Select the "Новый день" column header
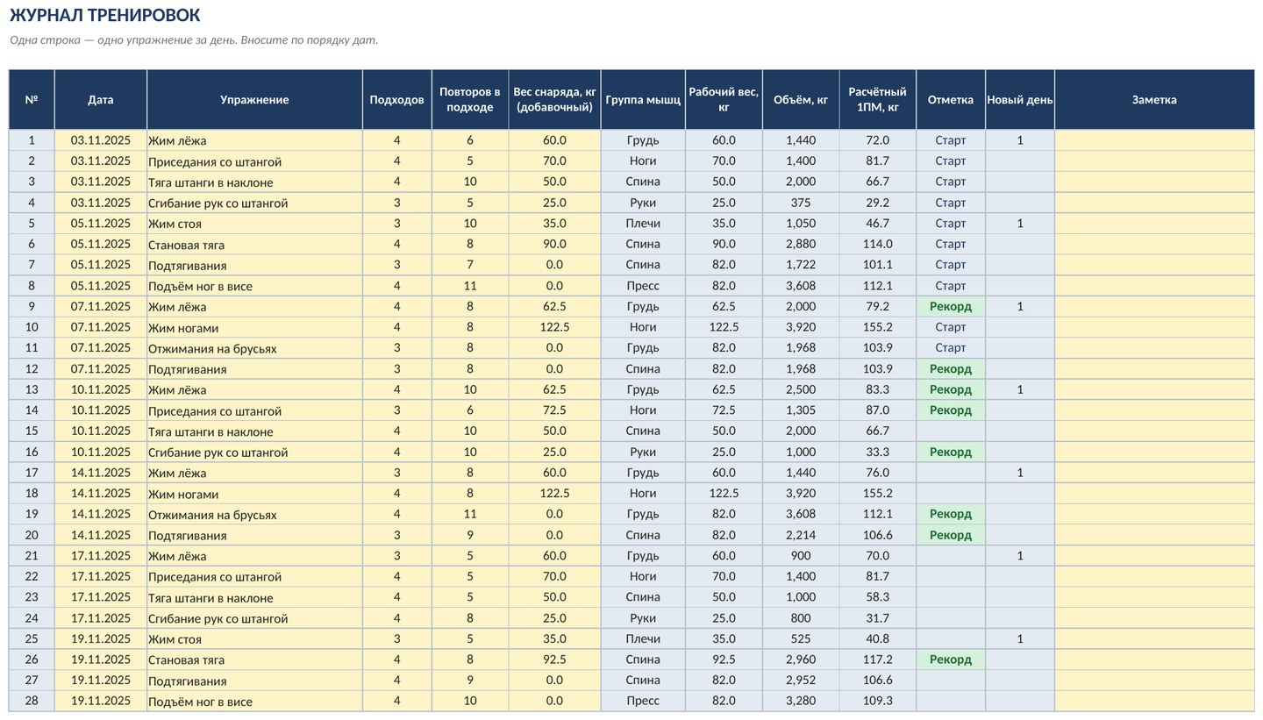The height and width of the screenshot is (720, 1263). coord(1020,100)
